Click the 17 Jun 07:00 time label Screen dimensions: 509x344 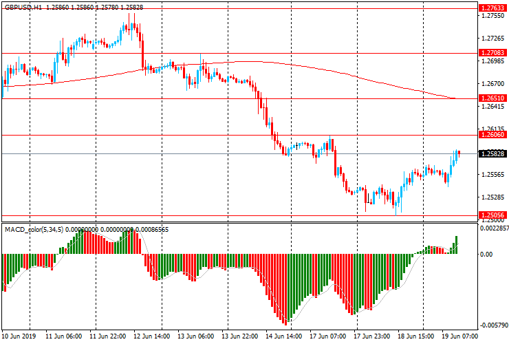coord(328,336)
